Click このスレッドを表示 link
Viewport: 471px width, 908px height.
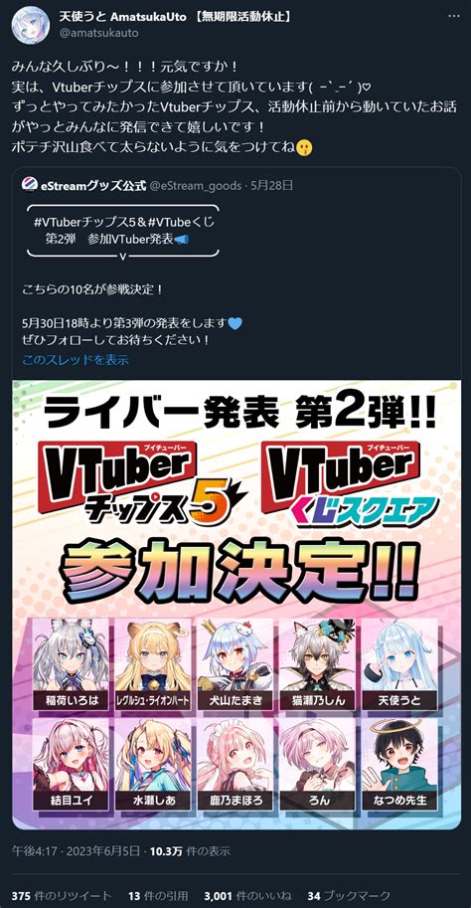pos(76,360)
